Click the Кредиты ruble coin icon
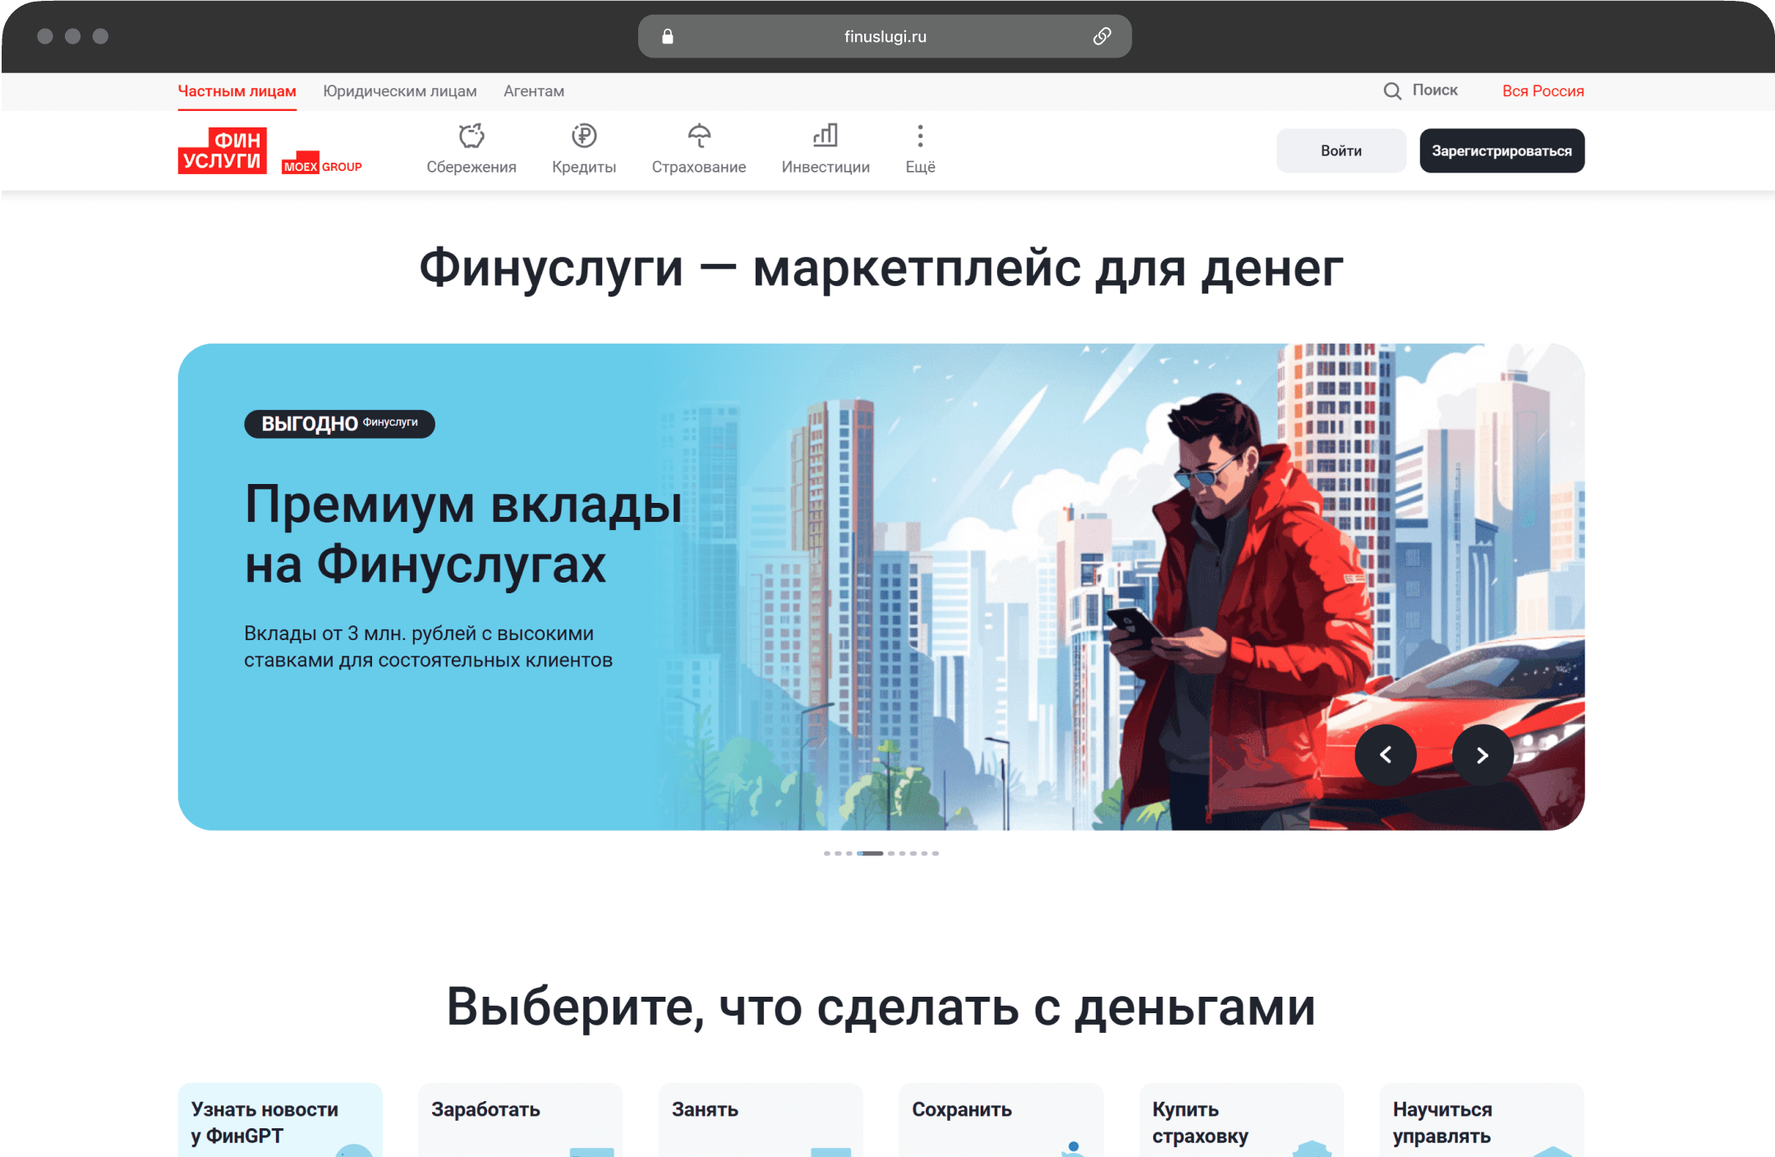 pyautogui.click(x=584, y=136)
